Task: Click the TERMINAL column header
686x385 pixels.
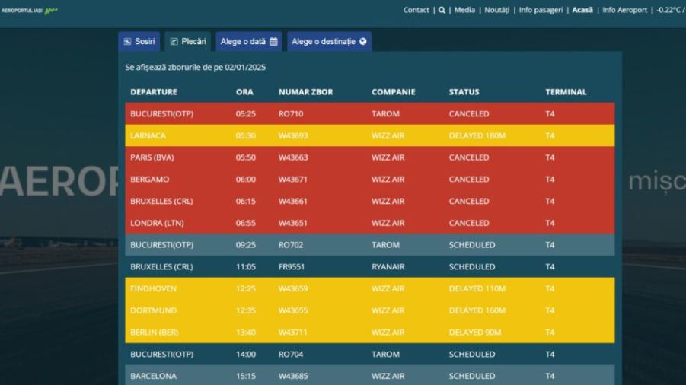Action: (566, 92)
